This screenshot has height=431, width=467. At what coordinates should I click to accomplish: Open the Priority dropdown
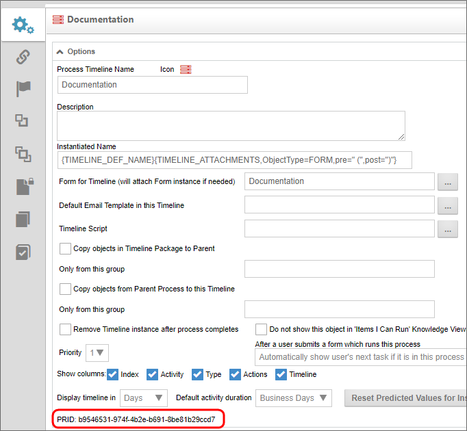(97, 353)
